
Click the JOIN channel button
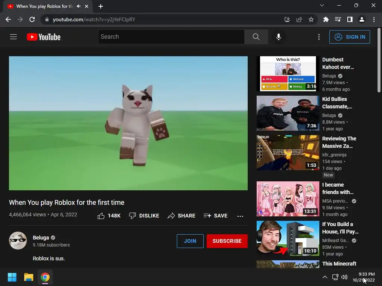[x=190, y=241]
